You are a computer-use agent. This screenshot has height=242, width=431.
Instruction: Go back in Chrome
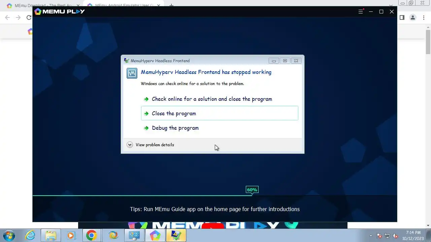point(7,17)
